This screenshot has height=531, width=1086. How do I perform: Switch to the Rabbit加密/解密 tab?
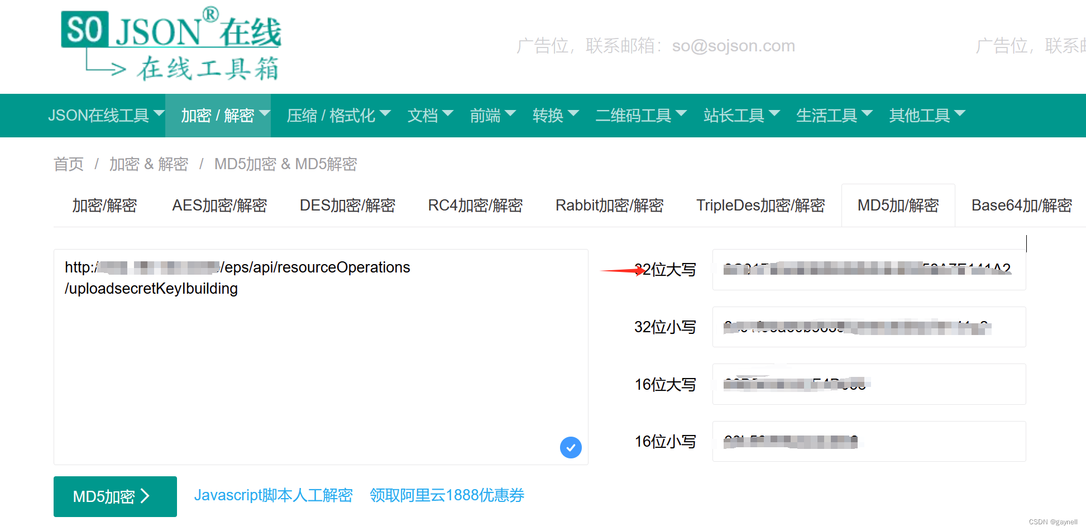click(x=610, y=205)
